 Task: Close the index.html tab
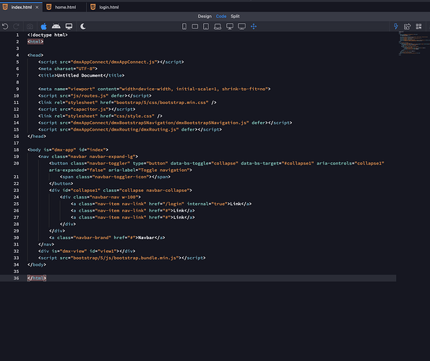click(37, 7)
